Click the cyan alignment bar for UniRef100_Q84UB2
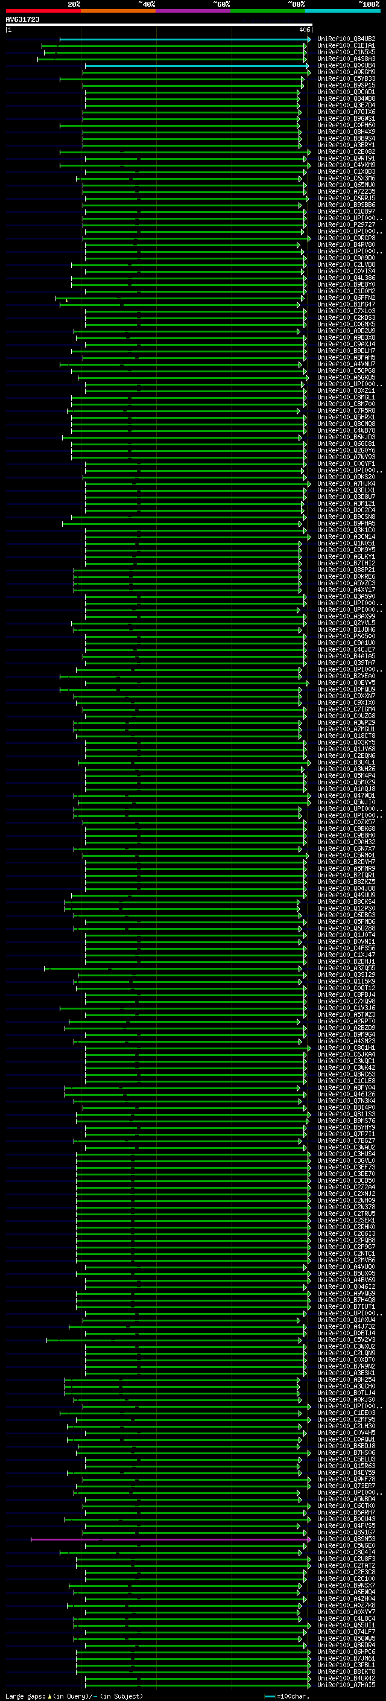The height and width of the screenshot is (1701, 386). click(185, 39)
